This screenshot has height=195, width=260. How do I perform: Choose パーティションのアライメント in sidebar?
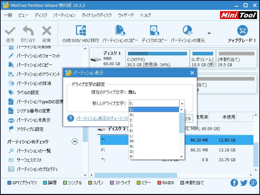pyautogui.click(x=34, y=74)
